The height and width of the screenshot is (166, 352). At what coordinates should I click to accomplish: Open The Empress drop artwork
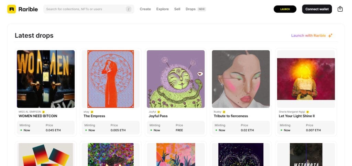coord(111,79)
